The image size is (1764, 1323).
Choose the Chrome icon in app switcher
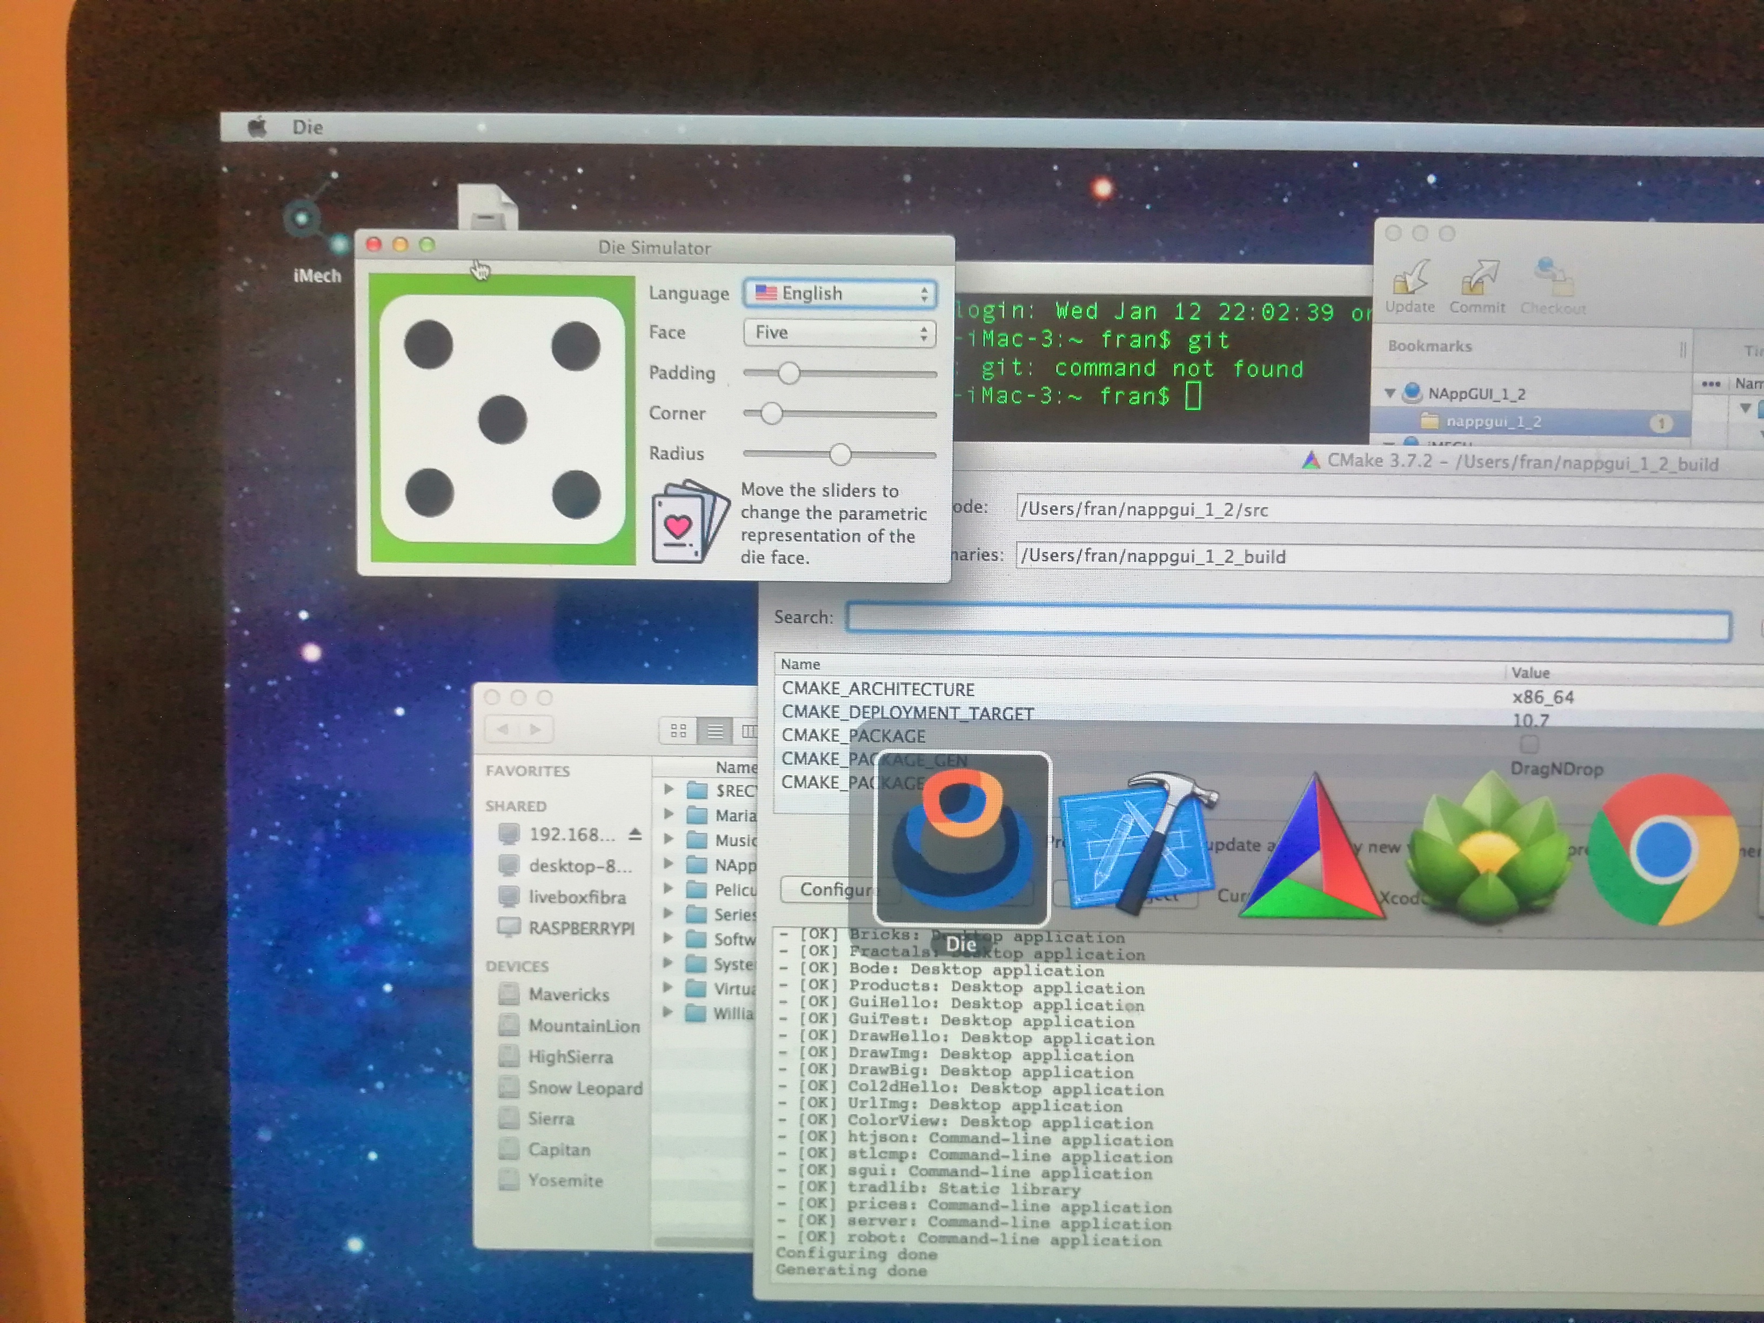pos(1663,850)
